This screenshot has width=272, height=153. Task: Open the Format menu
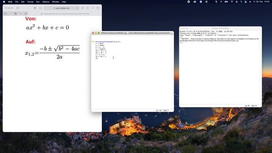(30, 2)
